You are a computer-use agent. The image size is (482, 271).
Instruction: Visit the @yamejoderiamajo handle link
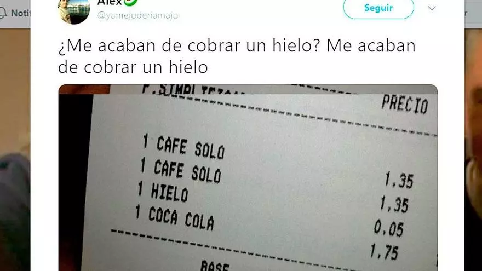[x=137, y=15]
